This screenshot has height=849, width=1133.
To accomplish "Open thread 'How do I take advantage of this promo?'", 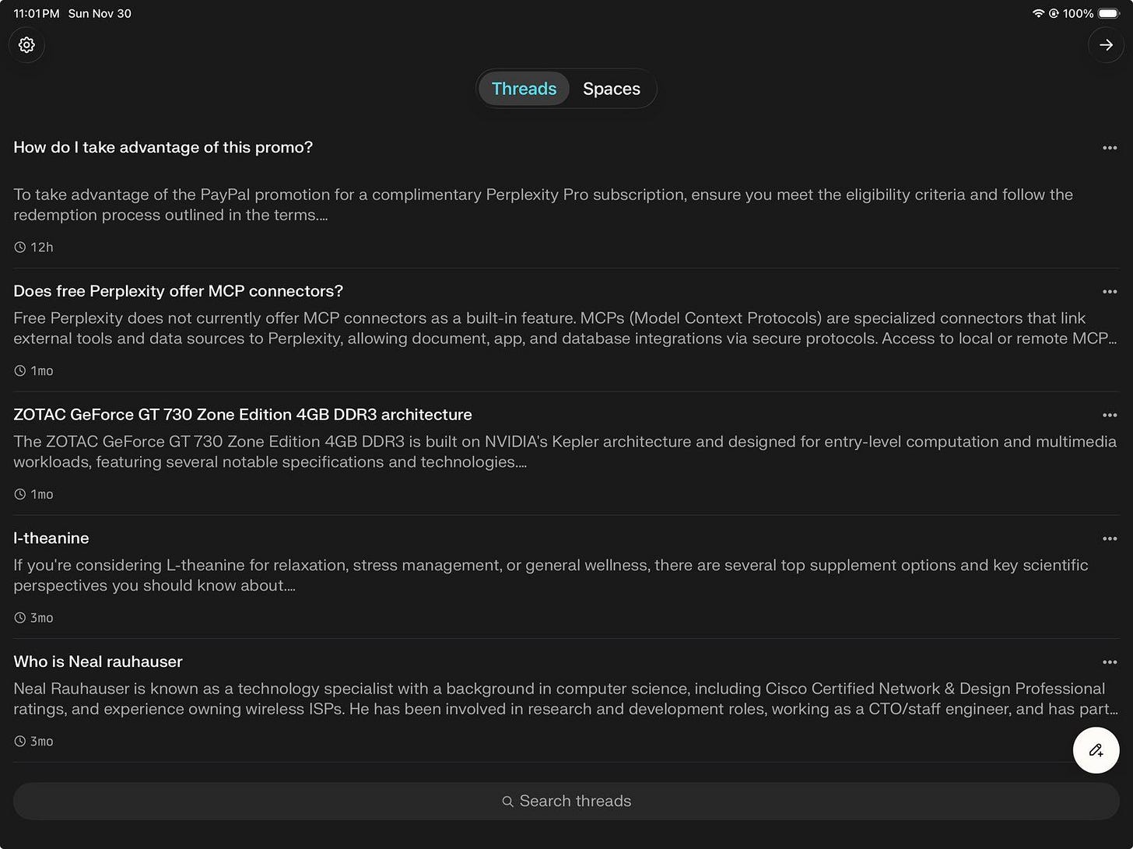I will pyautogui.click(x=163, y=147).
